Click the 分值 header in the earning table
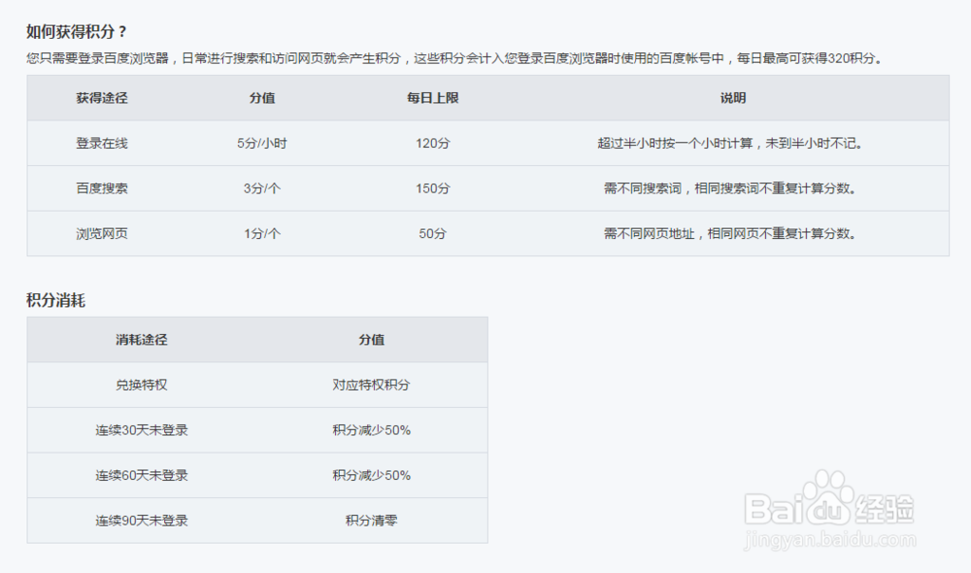Image resolution: width=971 pixels, height=573 pixels. click(262, 98)
